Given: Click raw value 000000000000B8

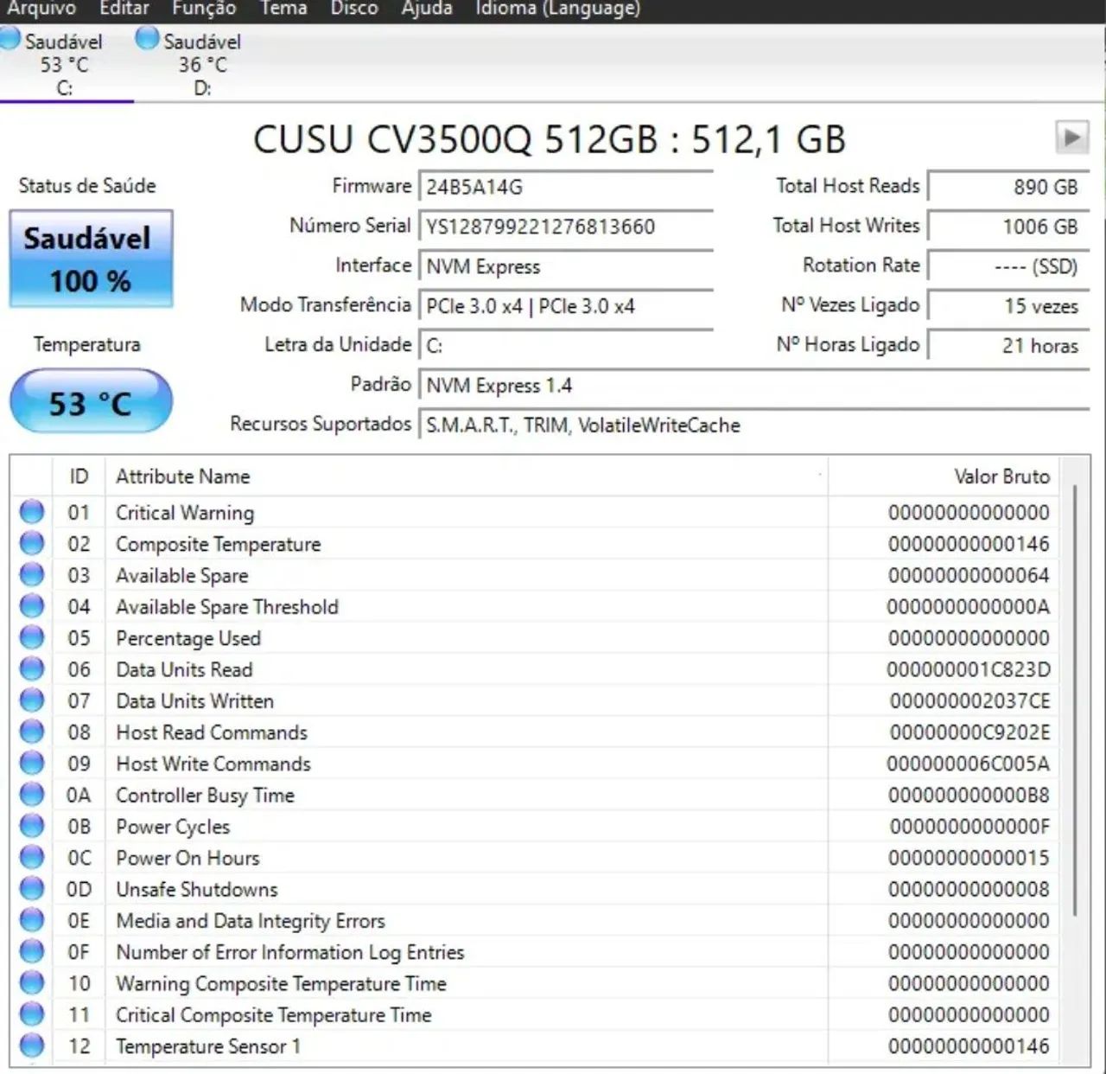Looking at the screenshot, I should (x=969, y=795).
